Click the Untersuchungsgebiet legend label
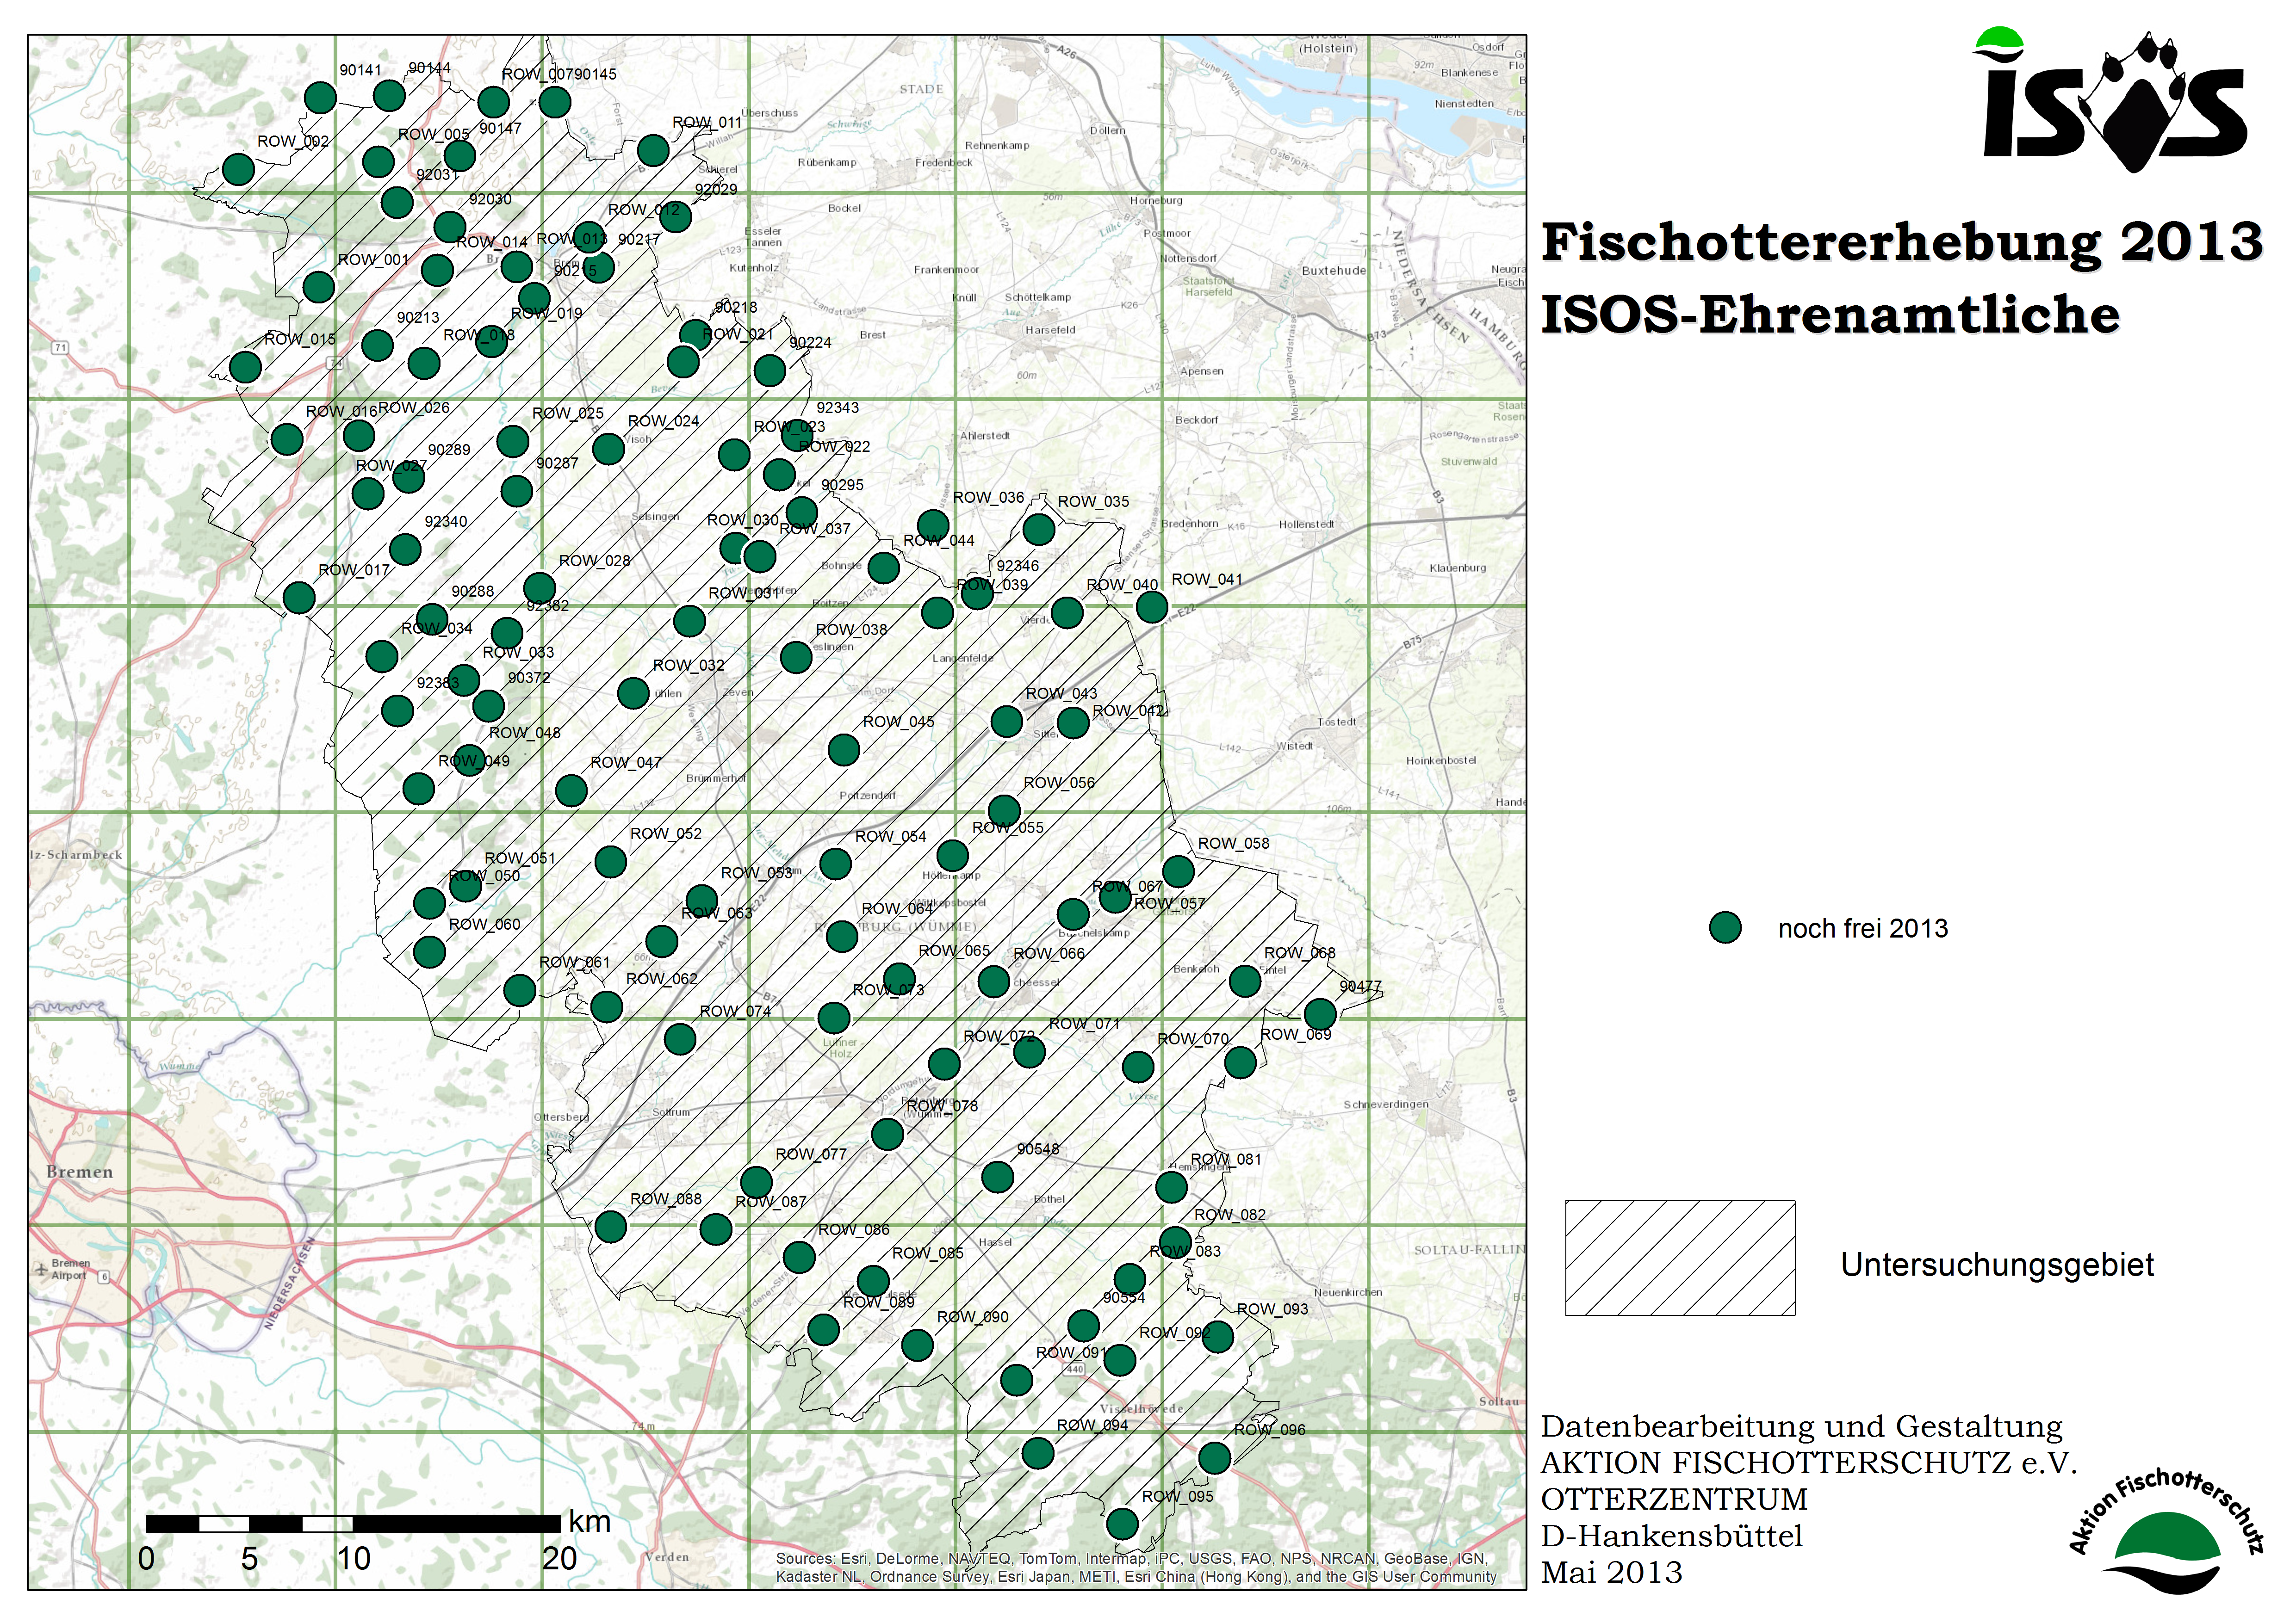 click(x=1997, y=1265)
